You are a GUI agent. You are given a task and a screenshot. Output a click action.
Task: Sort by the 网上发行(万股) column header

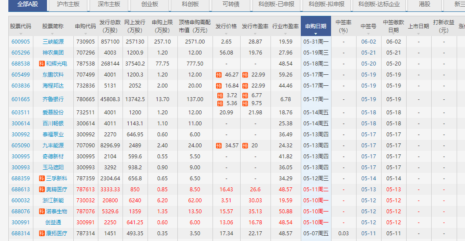pyautogui.click(x=135, y=26)
